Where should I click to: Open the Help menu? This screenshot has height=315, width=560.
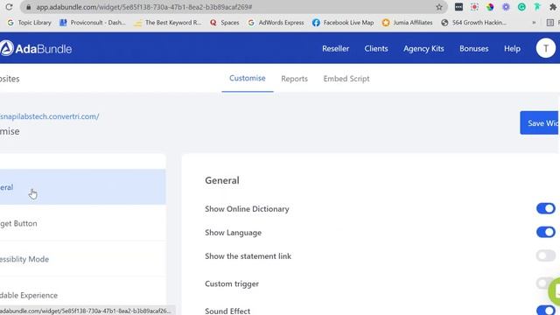click(512, 49)
